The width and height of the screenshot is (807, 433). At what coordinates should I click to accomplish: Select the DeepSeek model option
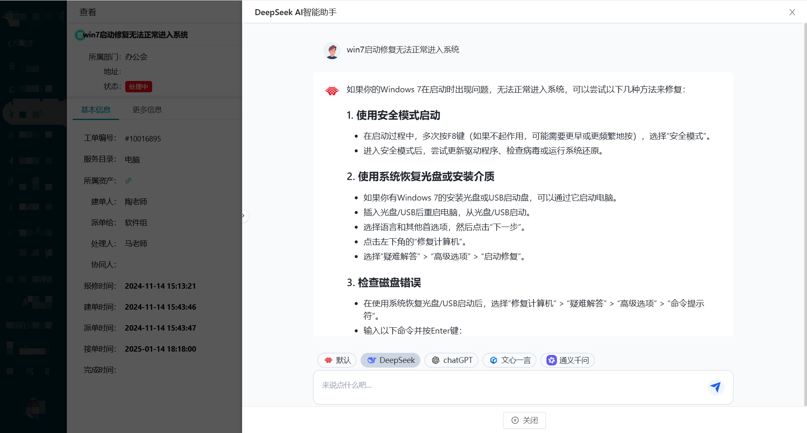click(x=390, y=360)
